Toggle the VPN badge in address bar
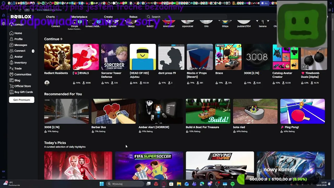 27,10
